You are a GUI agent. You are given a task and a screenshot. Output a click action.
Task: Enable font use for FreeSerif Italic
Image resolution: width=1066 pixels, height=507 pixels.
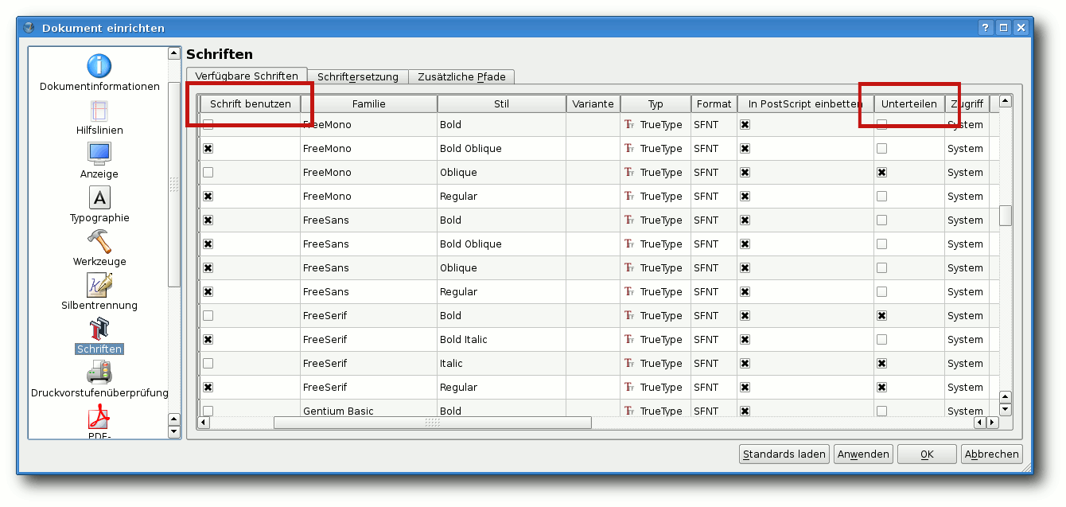208,363
